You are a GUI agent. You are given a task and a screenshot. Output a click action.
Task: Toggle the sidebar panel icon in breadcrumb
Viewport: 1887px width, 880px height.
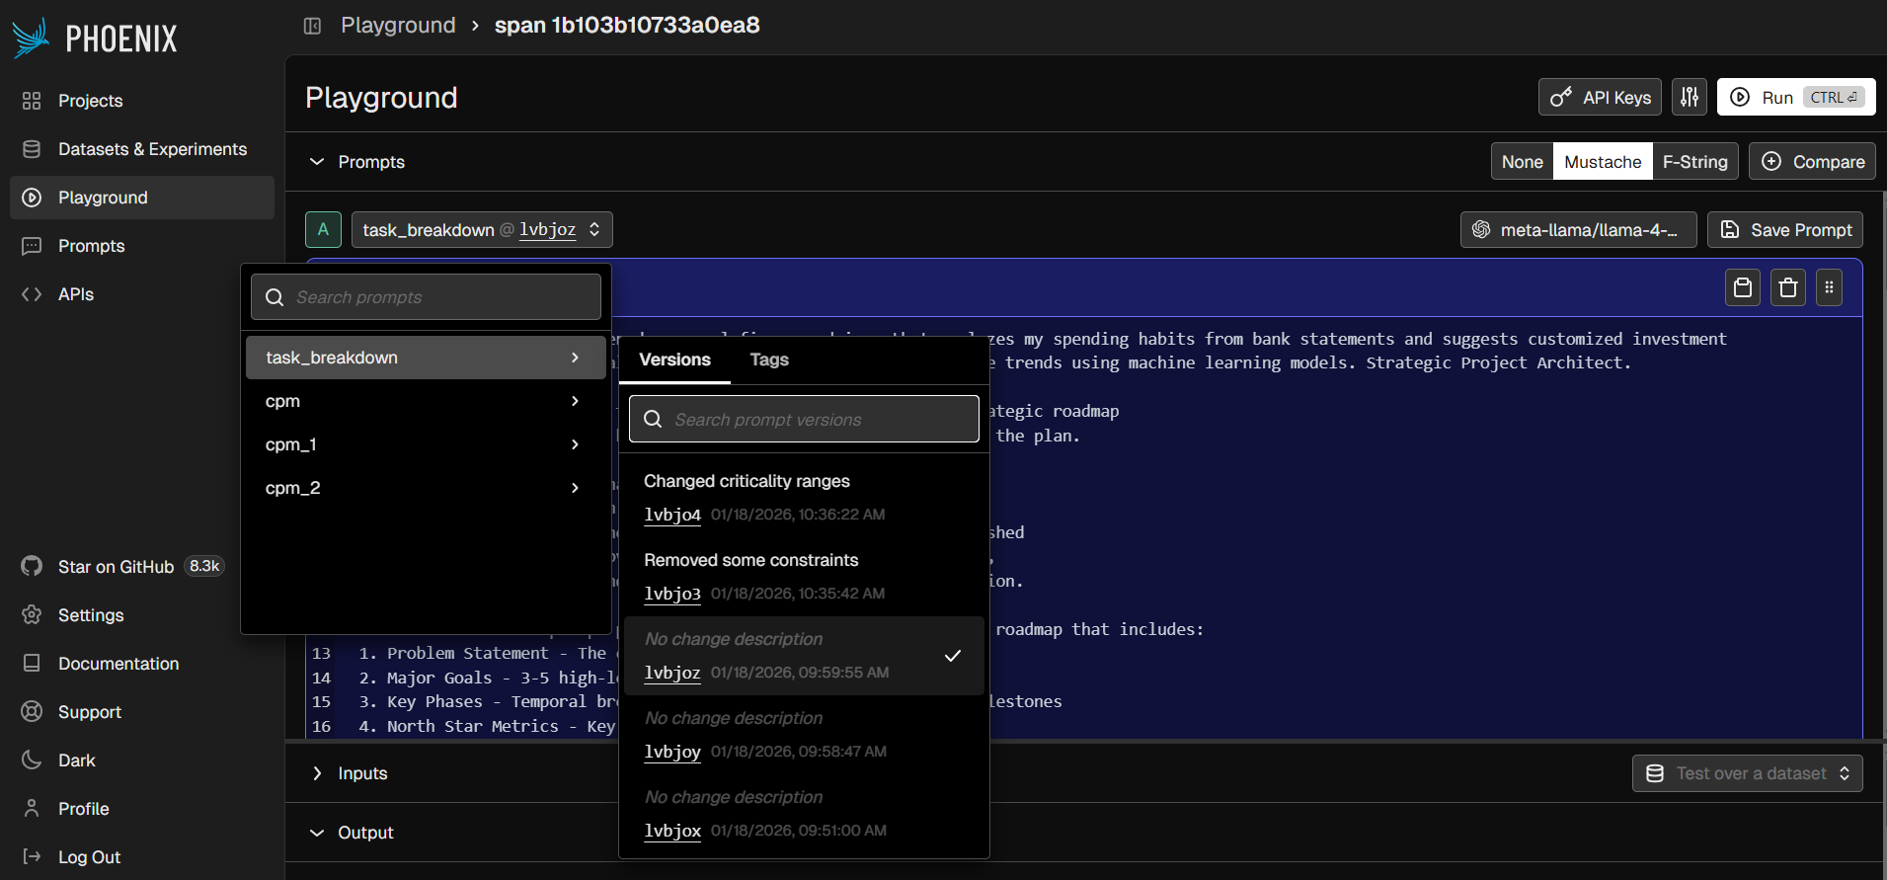[x=312, y=26]
